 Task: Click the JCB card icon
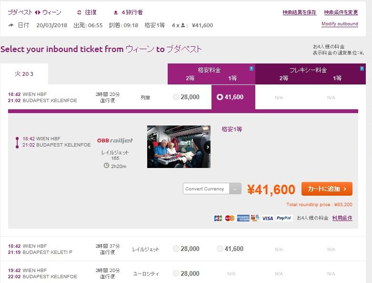(x=218, y=218)
